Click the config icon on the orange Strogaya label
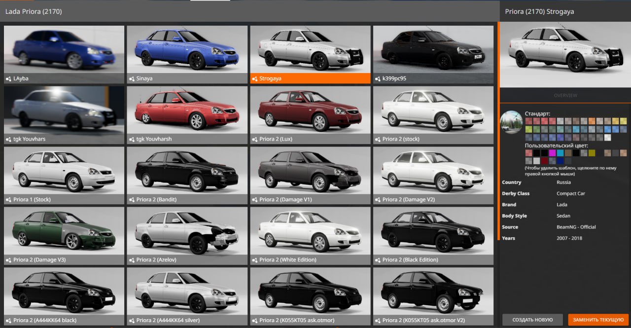The width and height of the screenshot is (631, 328). (x=255, y=79)
